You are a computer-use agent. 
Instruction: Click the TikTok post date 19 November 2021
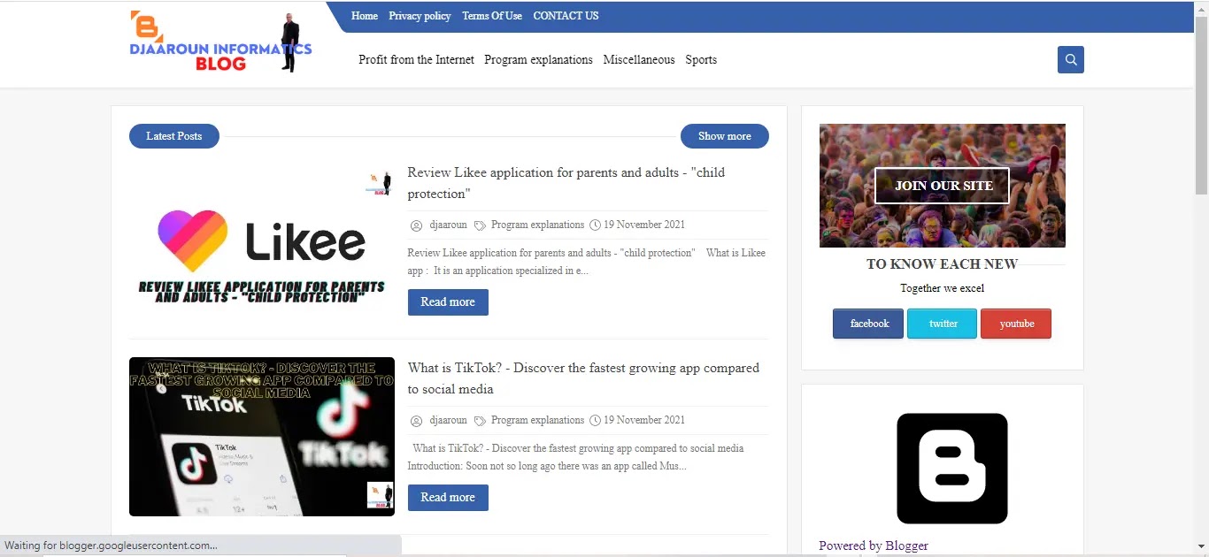(x=644, y=420)
